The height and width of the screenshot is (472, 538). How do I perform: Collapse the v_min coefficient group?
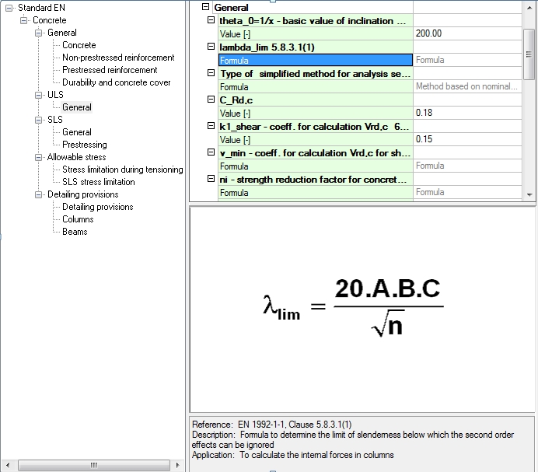pyautogui.click(x=211, y=152)
